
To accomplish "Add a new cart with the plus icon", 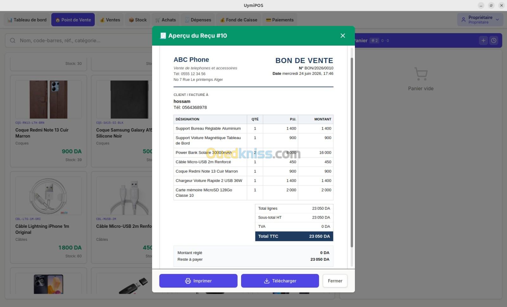I will click(x=483, y=41).
